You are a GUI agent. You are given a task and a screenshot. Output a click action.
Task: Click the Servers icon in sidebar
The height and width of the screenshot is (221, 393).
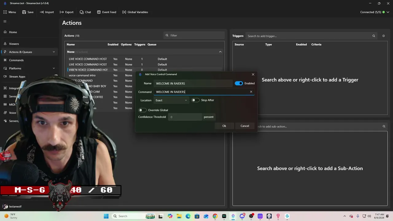click(x=5, y=121)
